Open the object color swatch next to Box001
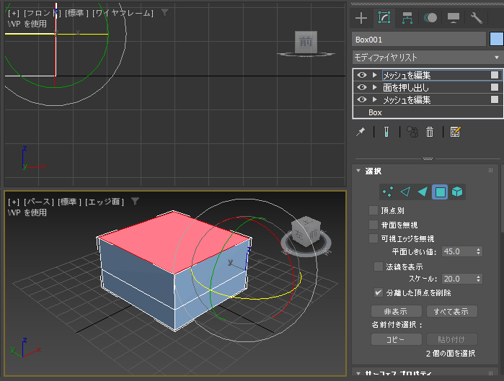 [x=496, y=40]
